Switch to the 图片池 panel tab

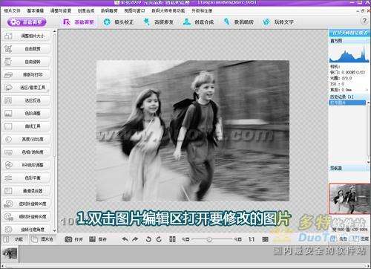42,239
